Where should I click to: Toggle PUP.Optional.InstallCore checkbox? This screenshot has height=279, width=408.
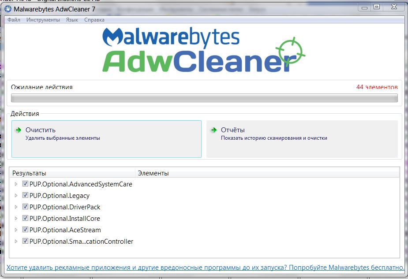[x=25, y=218]
